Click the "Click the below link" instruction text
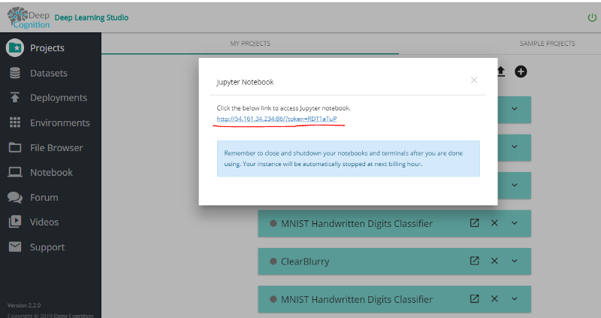601x318 pixels. (284, 108)
